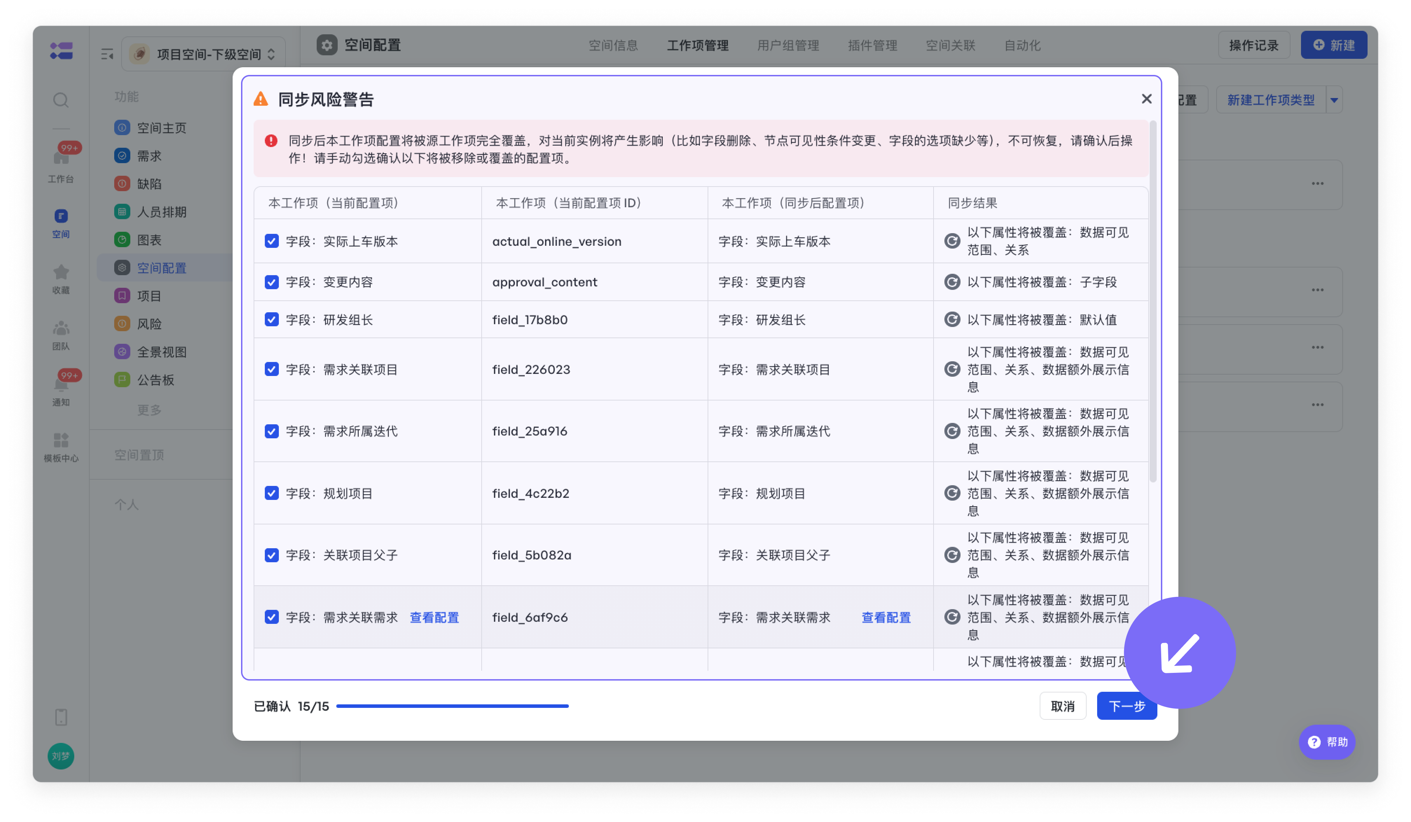The width and height of the screenshot is (1411, 822).
Task: Switch to the 自动化 tab
Action: coord(1022,45)
